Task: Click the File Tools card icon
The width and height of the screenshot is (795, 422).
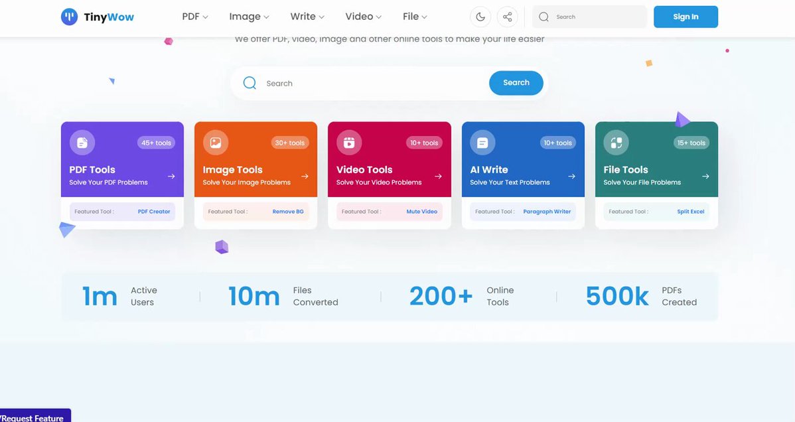Action: tap(616, 143)
